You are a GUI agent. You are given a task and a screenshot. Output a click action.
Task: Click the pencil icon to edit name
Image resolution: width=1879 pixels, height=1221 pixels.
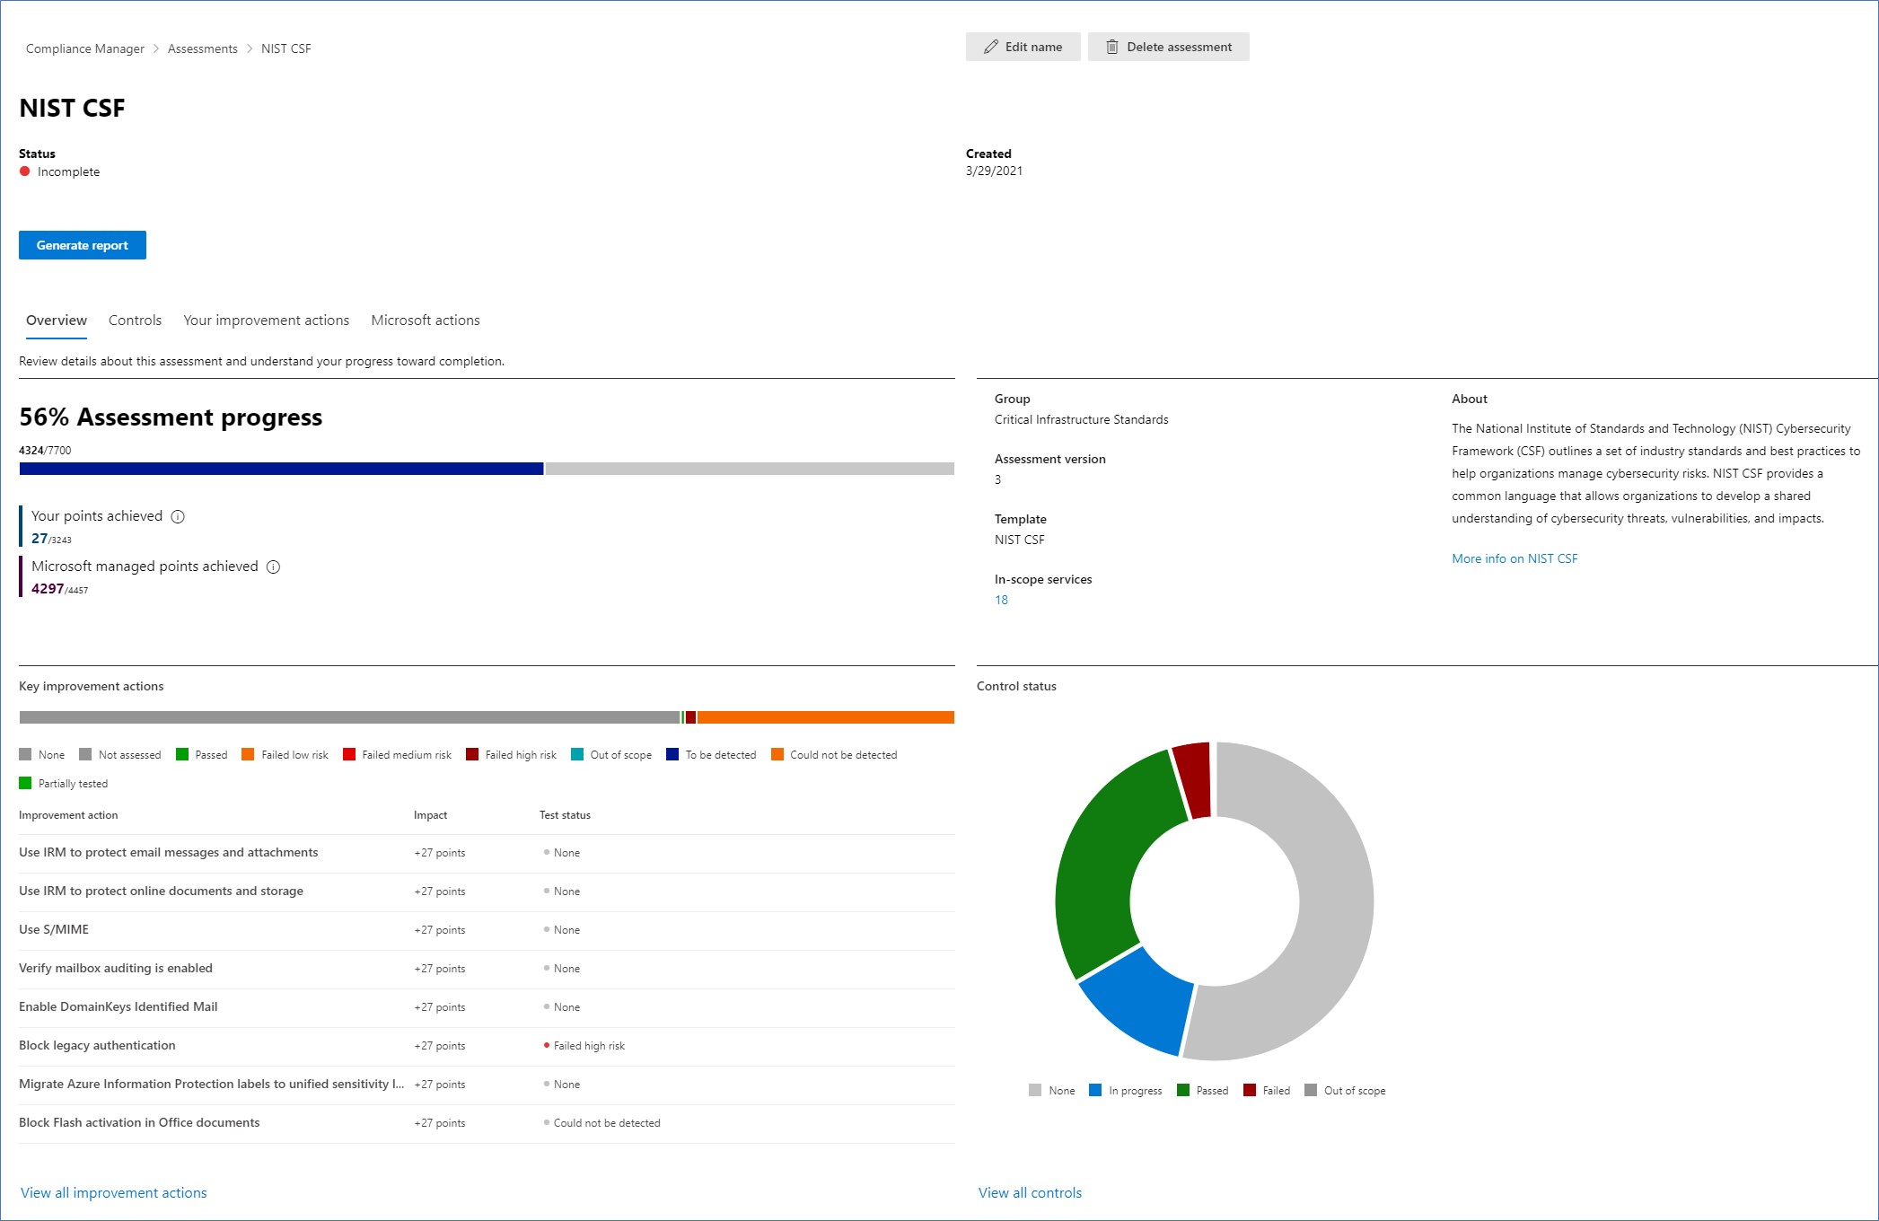pos(990,47)
